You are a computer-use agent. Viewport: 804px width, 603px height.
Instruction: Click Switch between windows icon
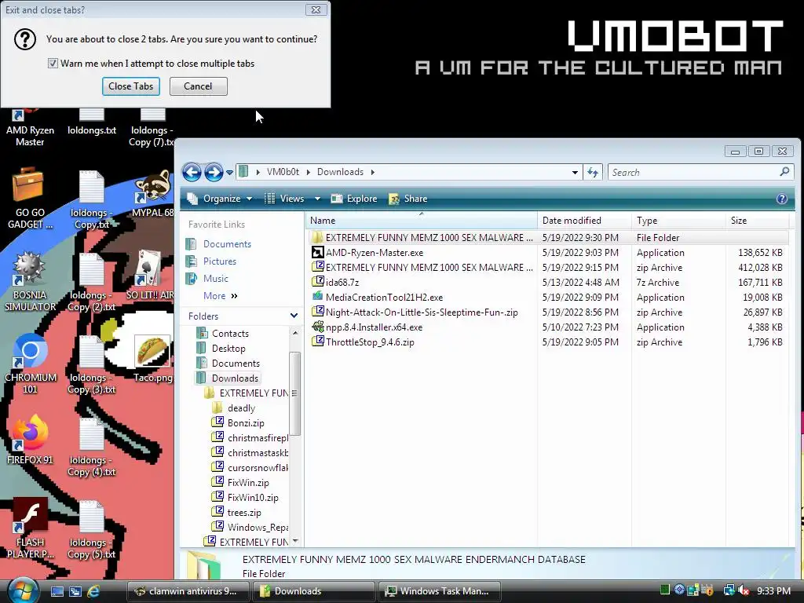(x=75, y=591)
